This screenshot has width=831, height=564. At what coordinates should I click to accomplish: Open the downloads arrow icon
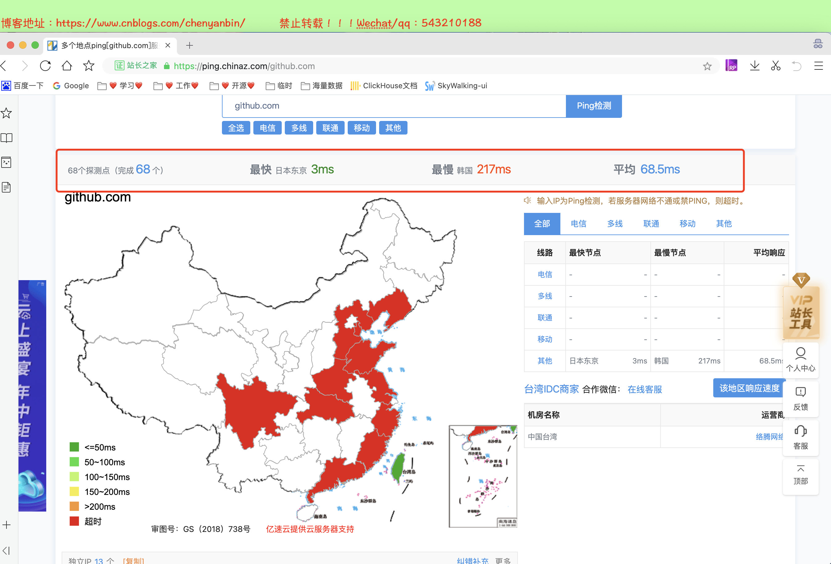(x=755, y=66)
